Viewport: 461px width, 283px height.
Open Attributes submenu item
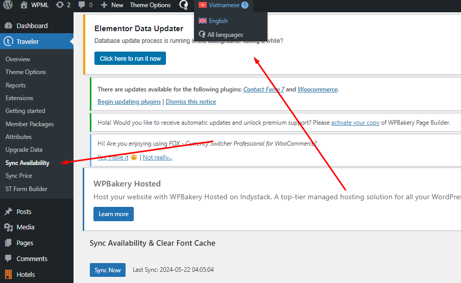18,137
